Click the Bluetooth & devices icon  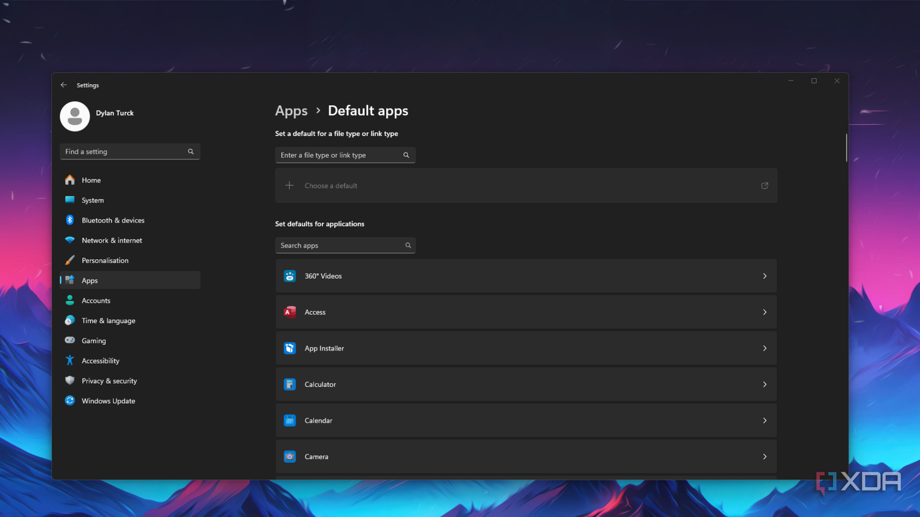[70, 220]
